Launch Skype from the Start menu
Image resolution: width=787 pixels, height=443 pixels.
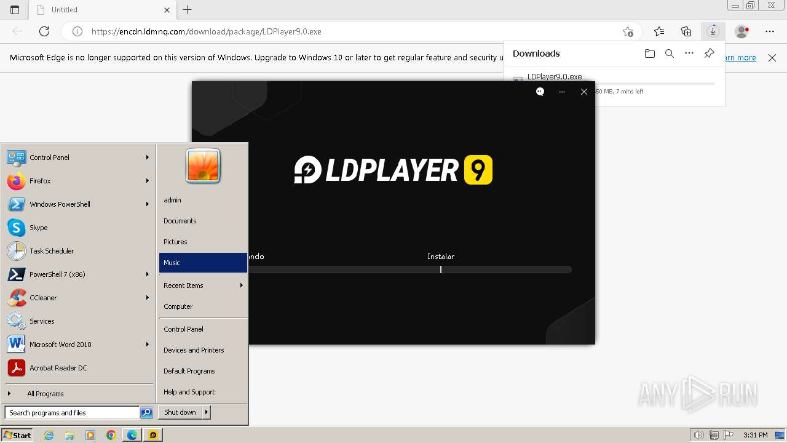tap(78, 228)
